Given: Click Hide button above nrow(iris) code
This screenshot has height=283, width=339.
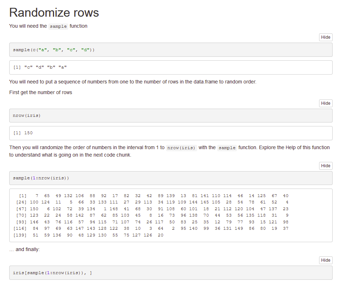Looking at the screenshot, I should point(325,103).
